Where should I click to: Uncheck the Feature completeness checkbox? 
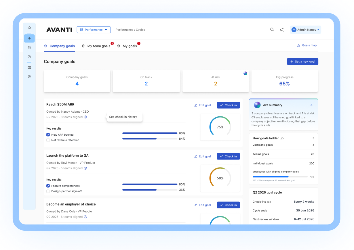(48, 186)
